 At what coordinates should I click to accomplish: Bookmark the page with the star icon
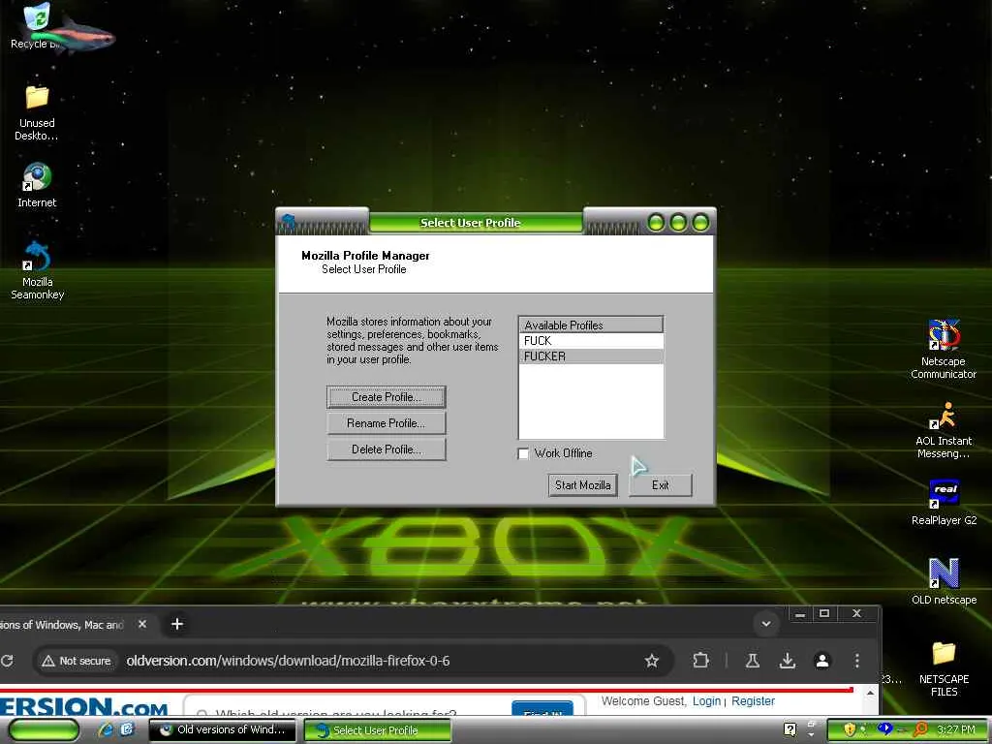[651, 661]
